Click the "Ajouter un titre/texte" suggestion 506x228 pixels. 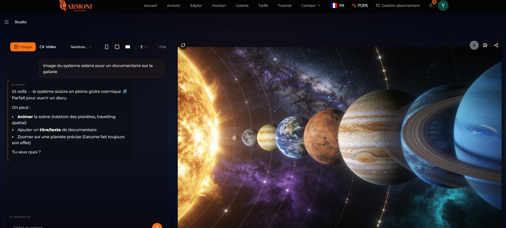pyautogui.click(x=57, y=130)
